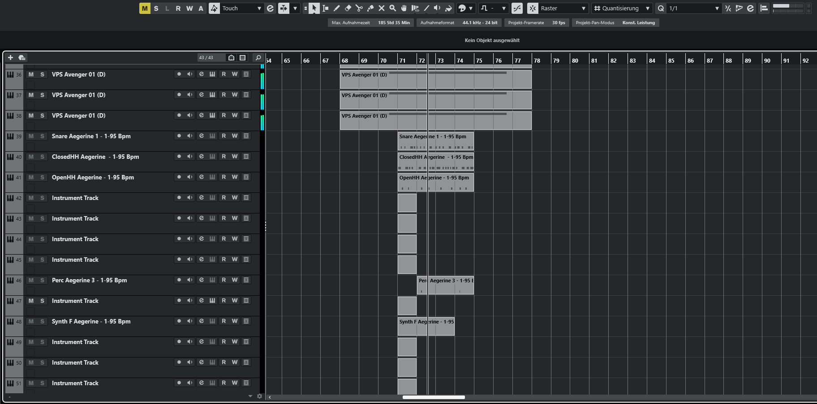Open the track search magnifier

[x=258, y=57]
